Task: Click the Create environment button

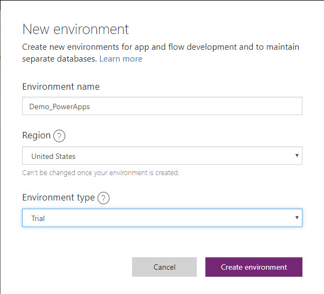Action: click(253, 267)
